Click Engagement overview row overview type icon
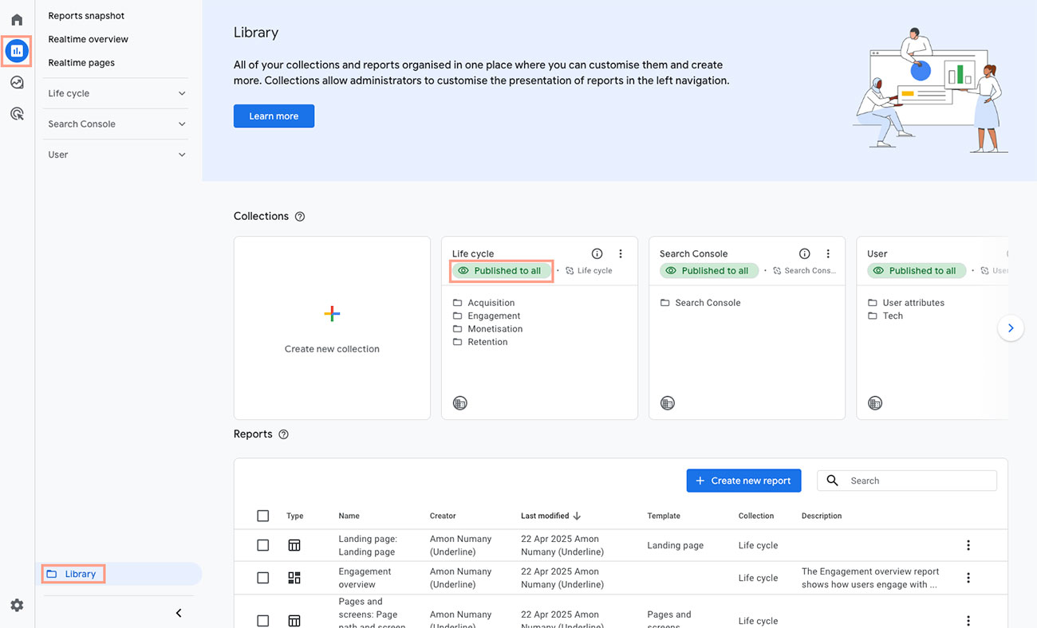 point(294,578)
